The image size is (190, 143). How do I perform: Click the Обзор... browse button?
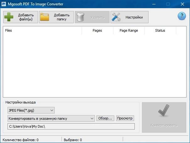[105, 118]
